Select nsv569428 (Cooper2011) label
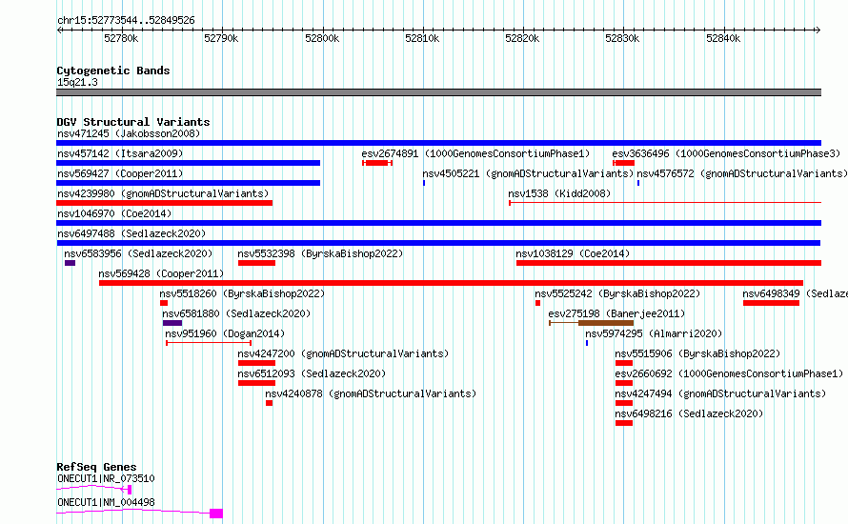 pyautogui.click(x=161, y=273)
